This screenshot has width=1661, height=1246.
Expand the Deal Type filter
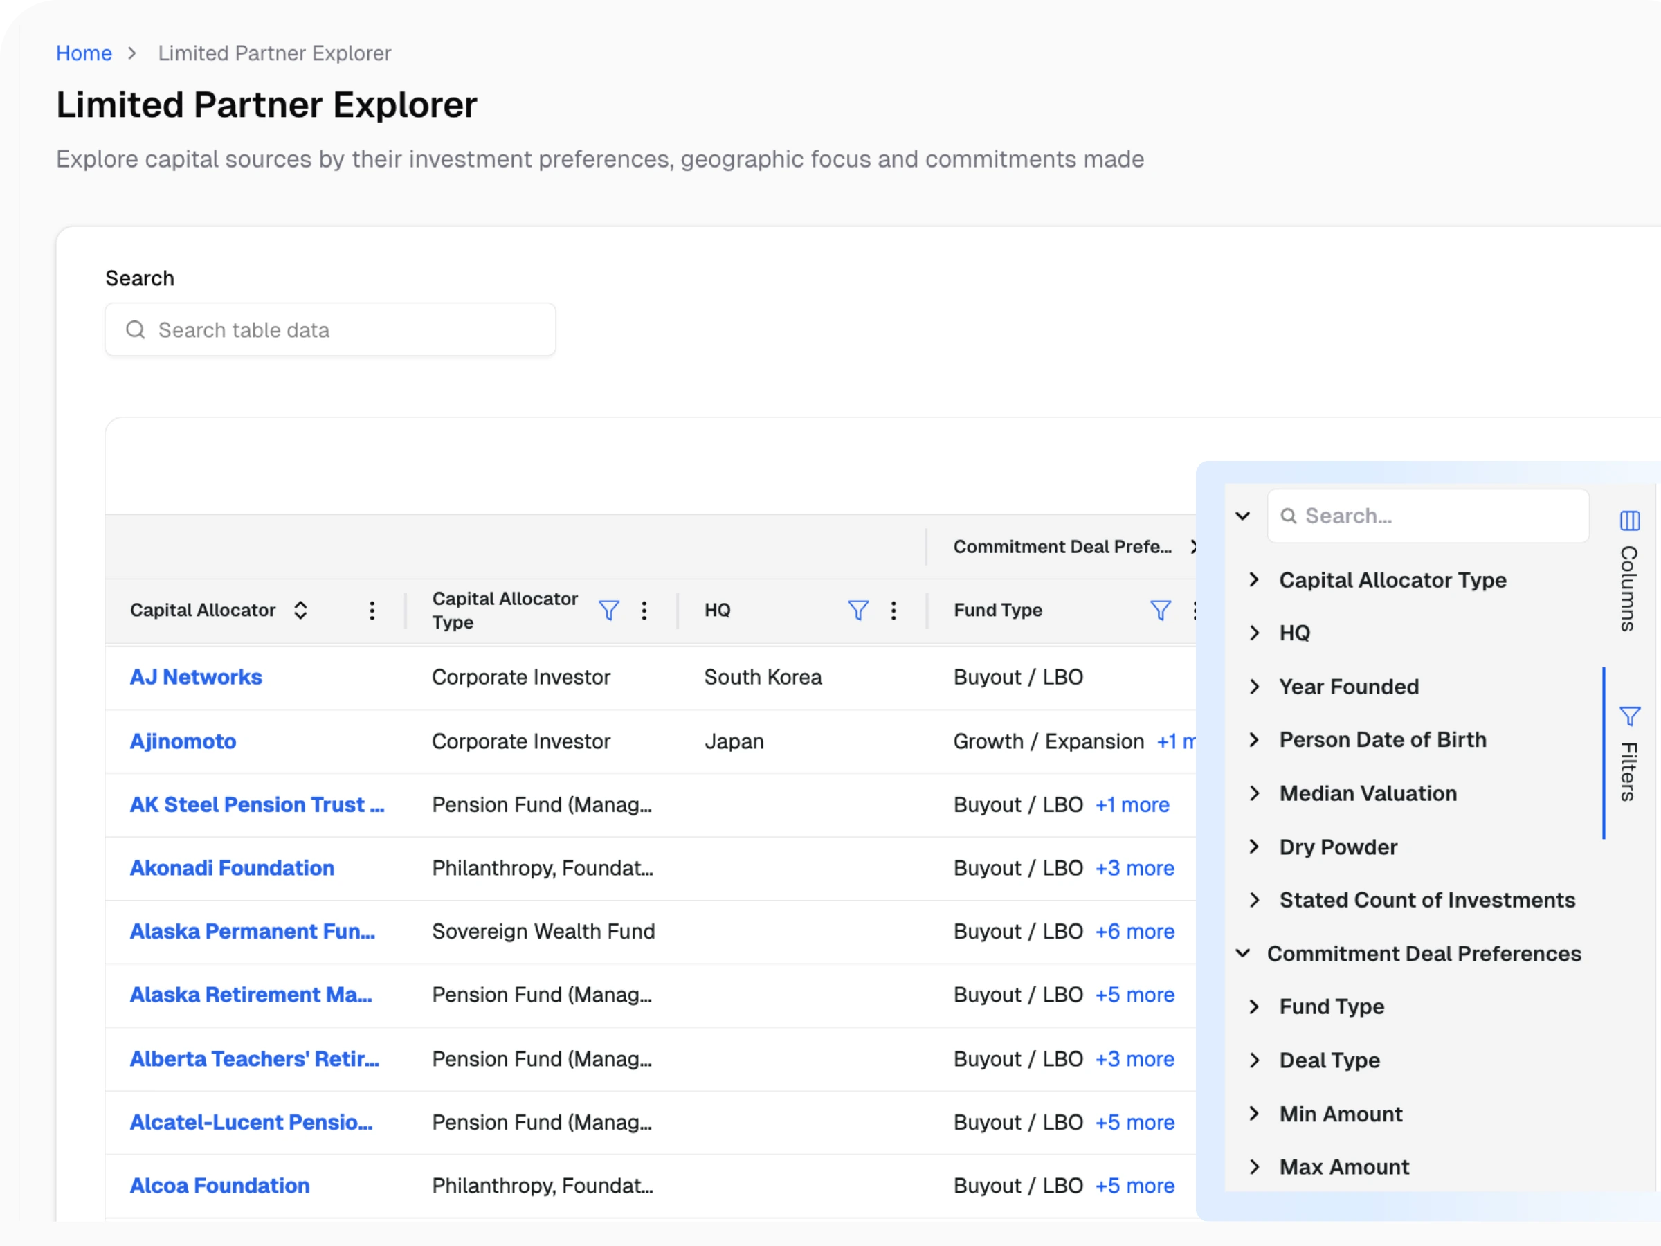pos(1254,1060)
